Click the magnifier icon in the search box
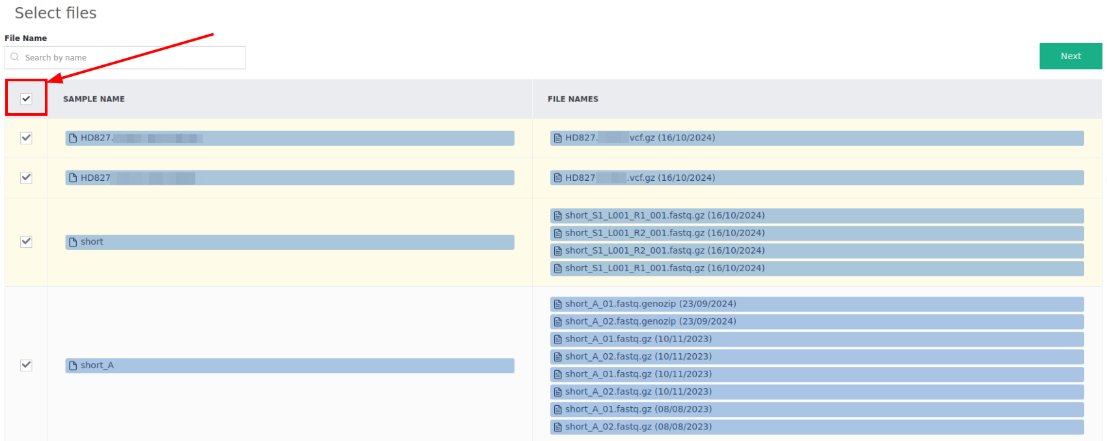 (x=15, y=57)
